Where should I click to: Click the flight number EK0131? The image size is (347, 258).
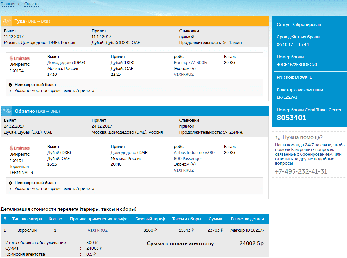click(x=16, y=161)
